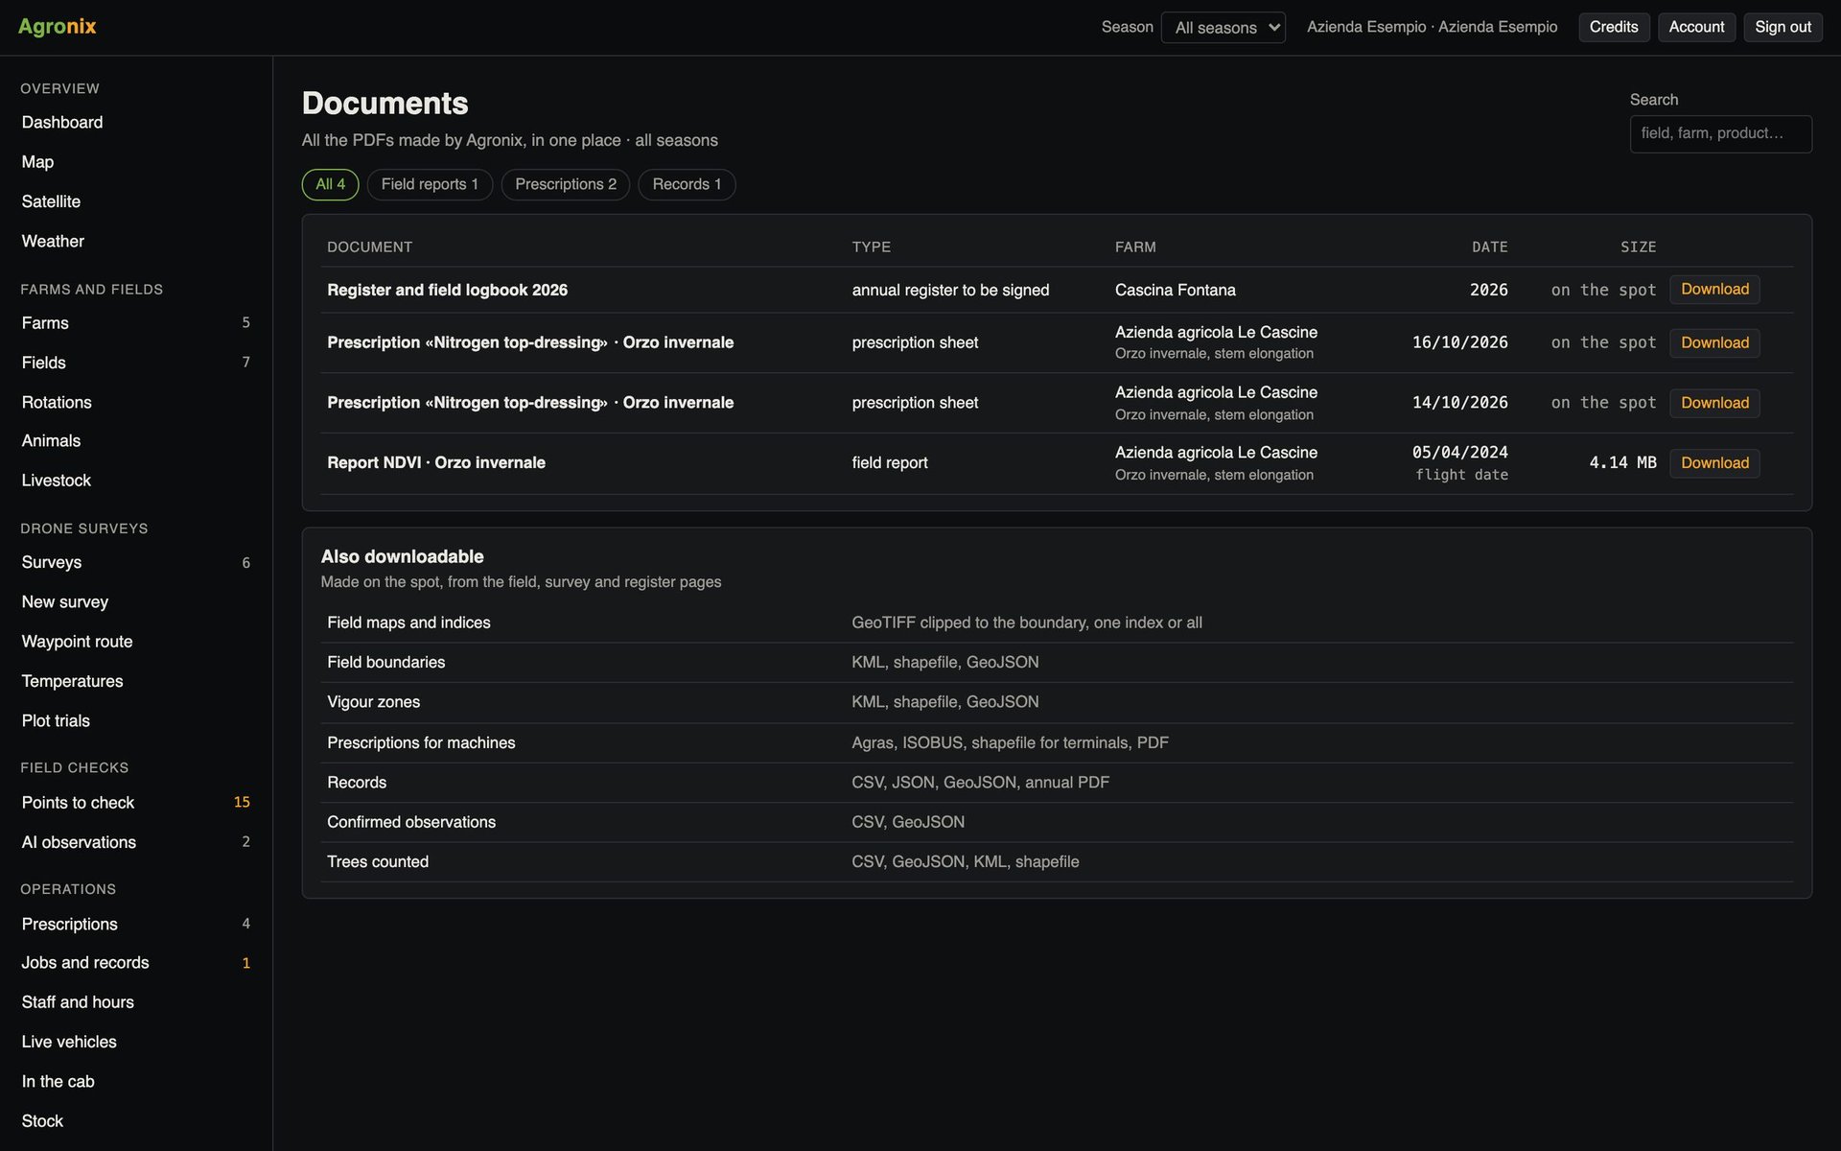Open the Account button
Viewport: 1841px width, 1151px height.
click(1696, 27)
